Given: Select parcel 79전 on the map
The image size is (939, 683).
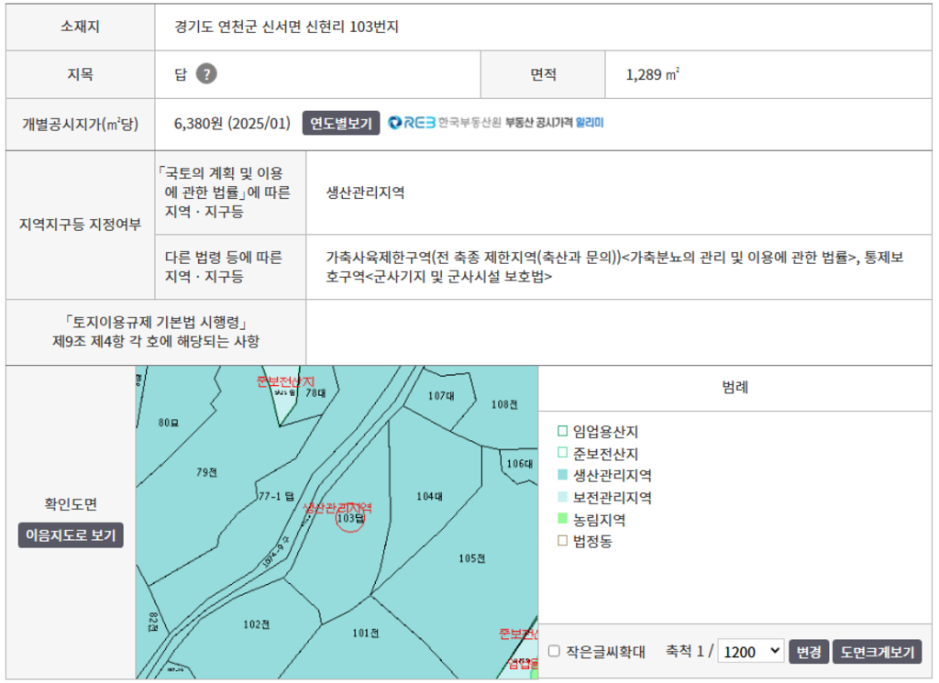Looking at the screenshot, I should click(206, 472).
